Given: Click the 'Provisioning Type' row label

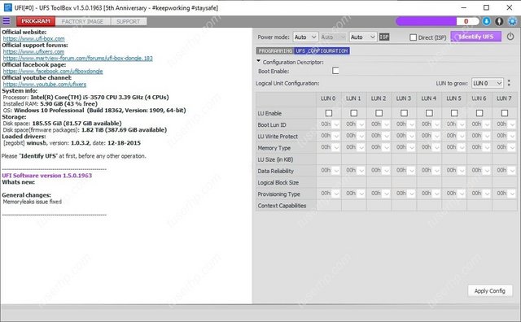Looking at the screenshot, I should click(279, 194).
